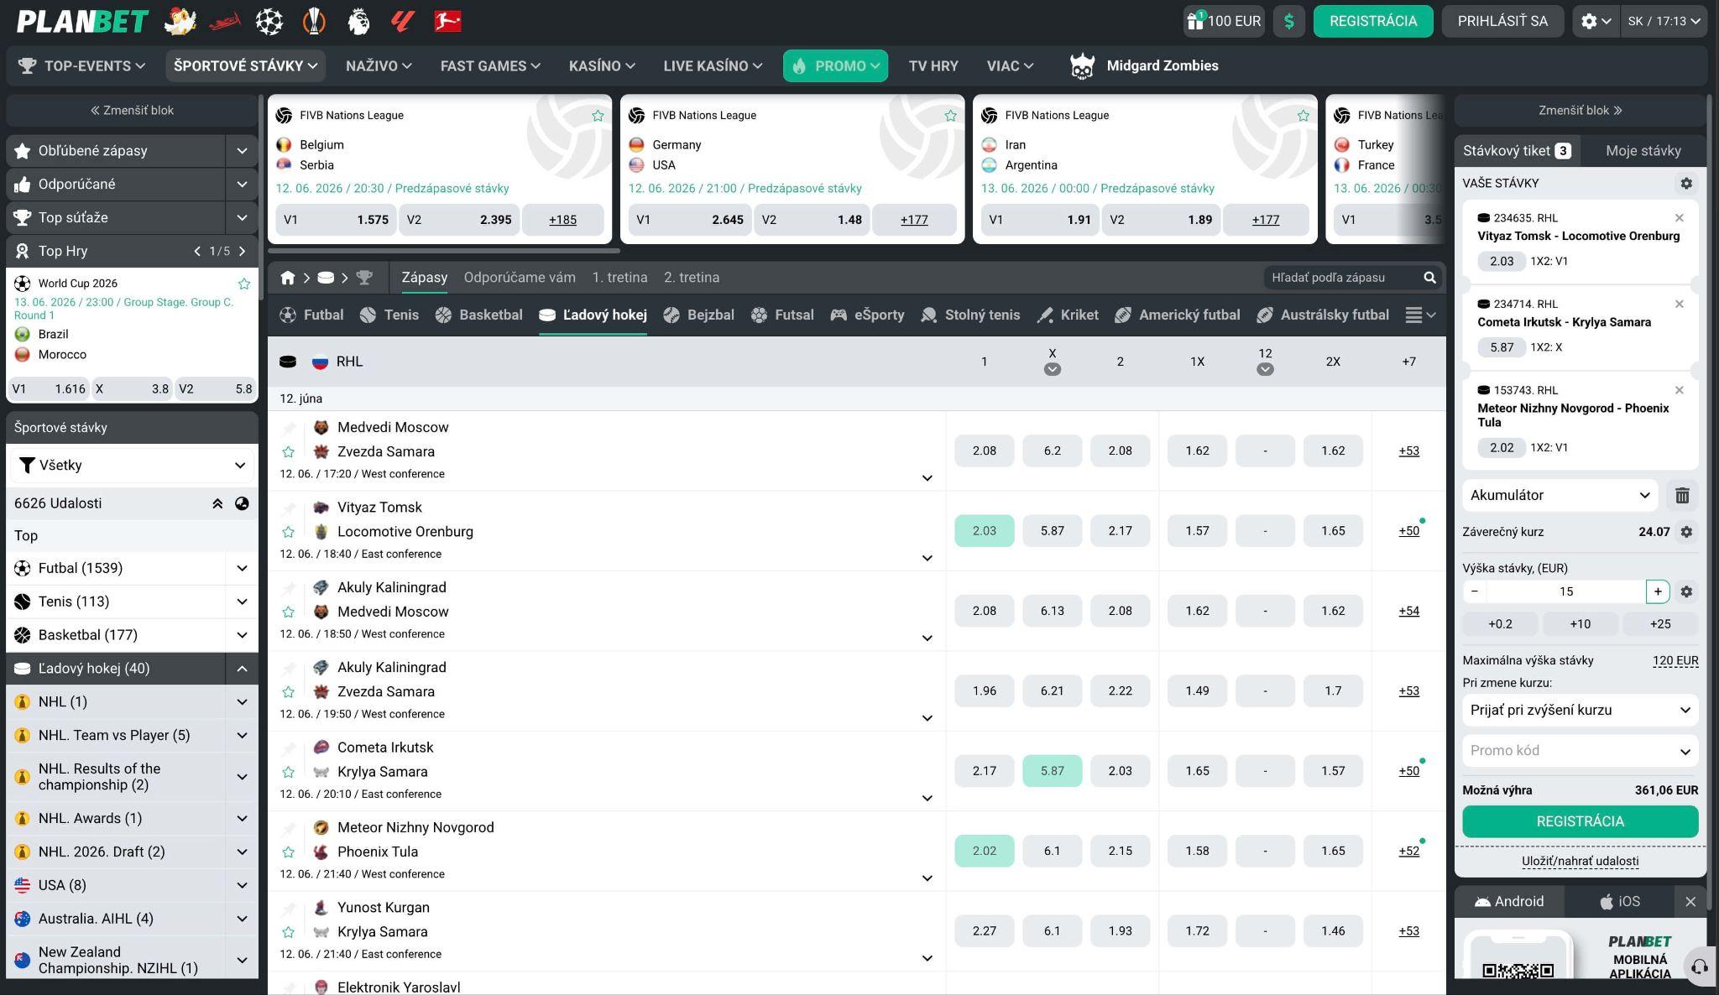This screenshot has width=1719, height=995.
Task: Click the pie chart icon beside 6626 Udalosti
Action: tap(242, 503)
